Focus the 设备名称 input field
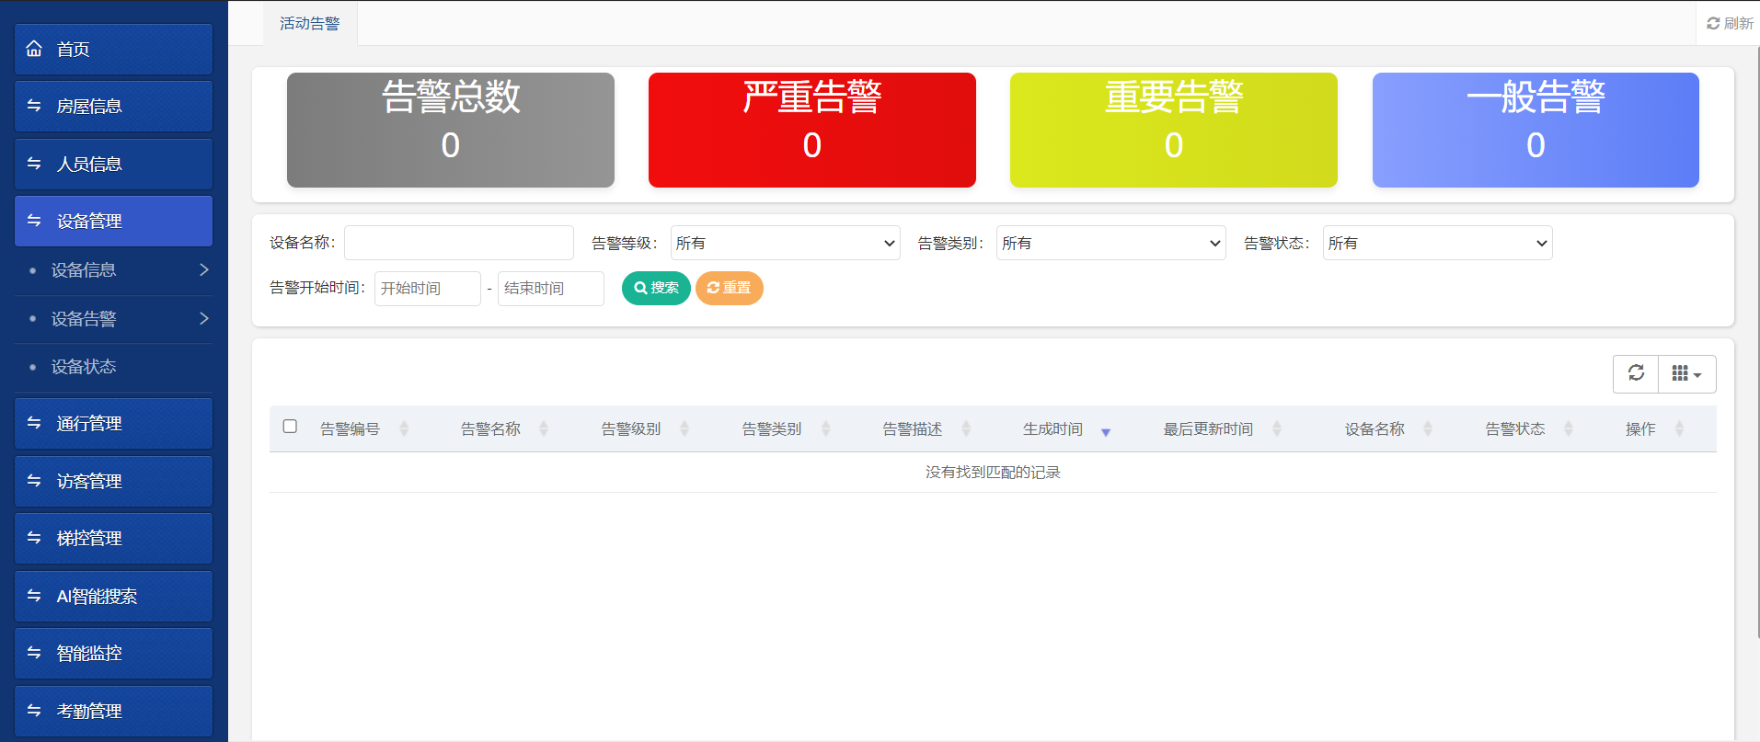Viewport: 1760px width, 742px height. point(459,243)
